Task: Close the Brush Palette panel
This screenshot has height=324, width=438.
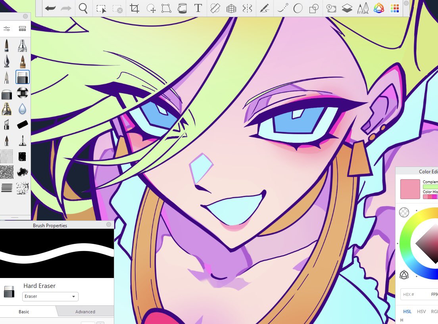Action: point(25,16)
